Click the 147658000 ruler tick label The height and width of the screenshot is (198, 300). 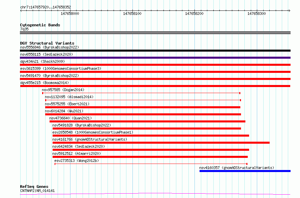coord(70,13)
